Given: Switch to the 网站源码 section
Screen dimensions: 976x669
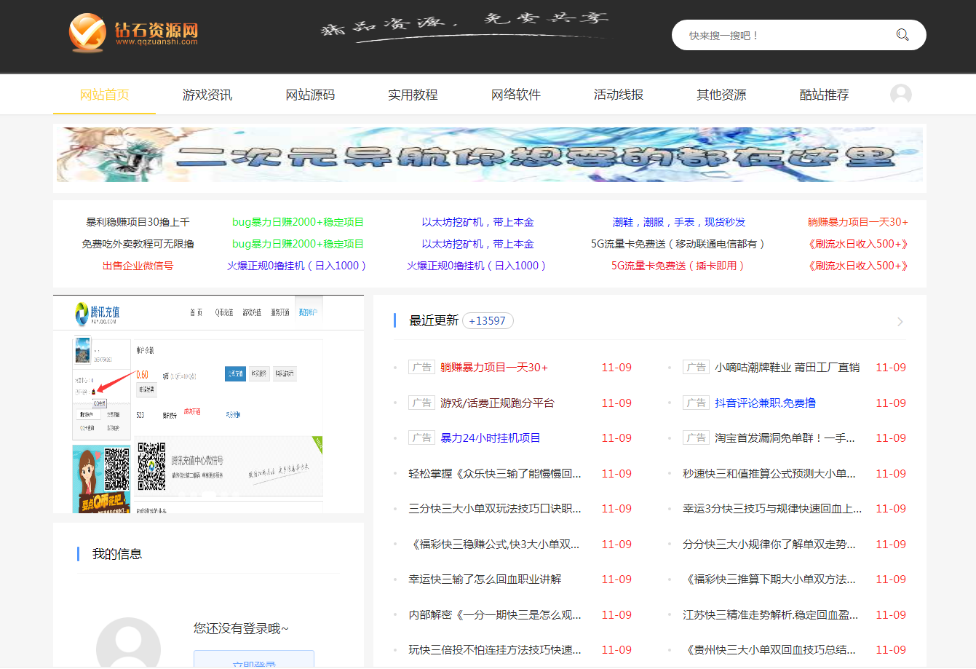Looking at the screenshot, I should [x=310, y=95].
